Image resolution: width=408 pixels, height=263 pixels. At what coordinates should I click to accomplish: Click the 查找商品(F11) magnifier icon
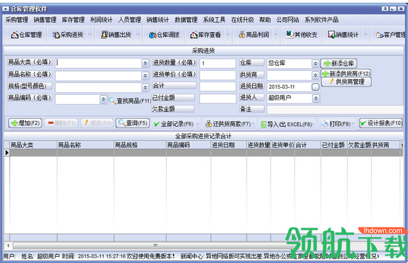click(x=112, y=101)
